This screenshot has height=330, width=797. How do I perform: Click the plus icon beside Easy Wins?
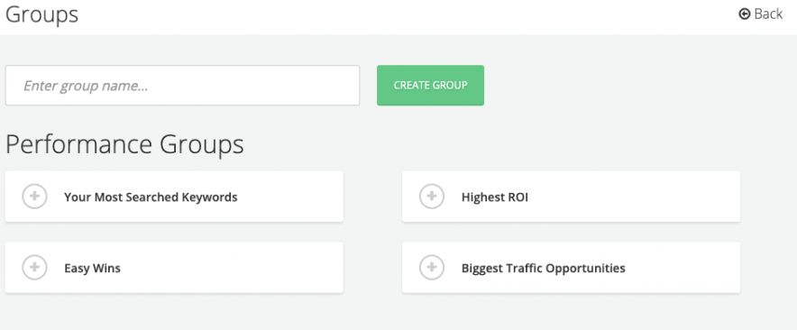coord(34,268)
